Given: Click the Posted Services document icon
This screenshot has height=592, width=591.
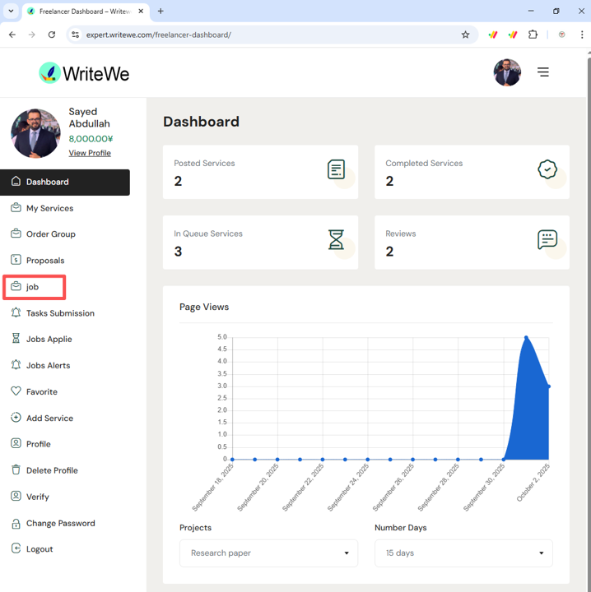Looking at the screenshot, I should point(336,169).
